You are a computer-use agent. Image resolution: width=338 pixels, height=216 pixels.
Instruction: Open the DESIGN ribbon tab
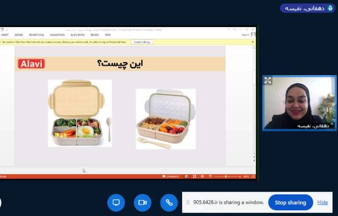click(18, 35)
